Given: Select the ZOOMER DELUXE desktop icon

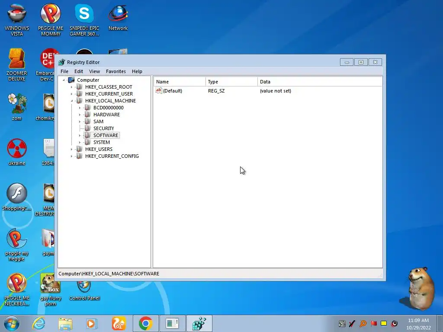Looking at the screenshot, I should 17,65.
